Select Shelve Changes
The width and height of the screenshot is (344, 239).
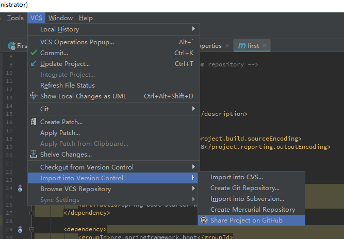click(113, 155)
